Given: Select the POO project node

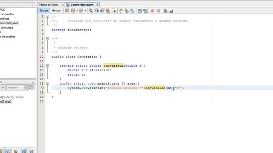Looking at the screenshot, I should [x=3, y=10].
